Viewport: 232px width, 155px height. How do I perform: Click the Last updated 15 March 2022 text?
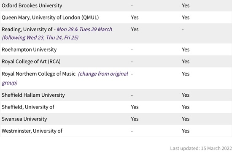201,148
